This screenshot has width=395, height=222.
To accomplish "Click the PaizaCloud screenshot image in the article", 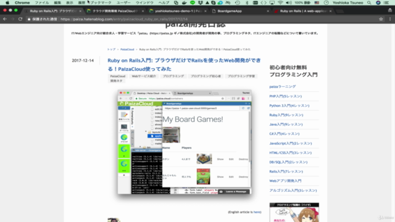I will point(185,142).
